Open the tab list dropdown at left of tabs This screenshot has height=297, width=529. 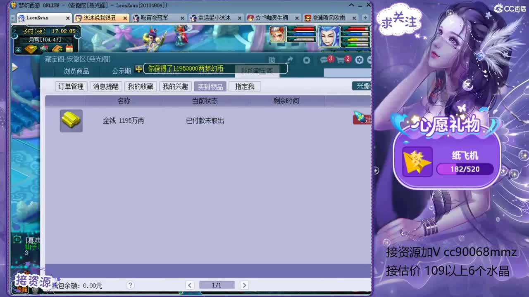tap(13, 18)
